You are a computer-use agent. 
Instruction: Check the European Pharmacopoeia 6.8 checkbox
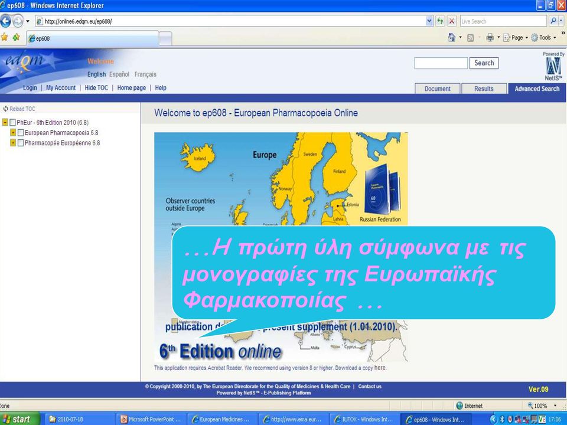[21, 133]
